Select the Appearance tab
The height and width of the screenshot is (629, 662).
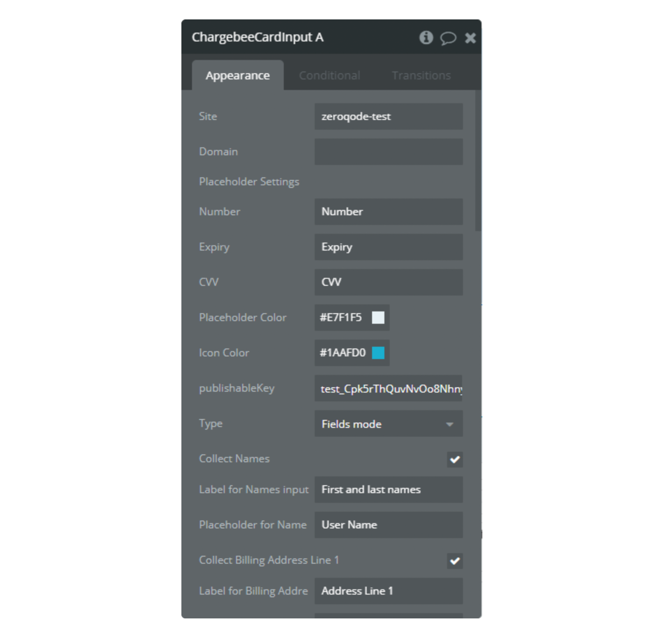click(x=237, y=75)
